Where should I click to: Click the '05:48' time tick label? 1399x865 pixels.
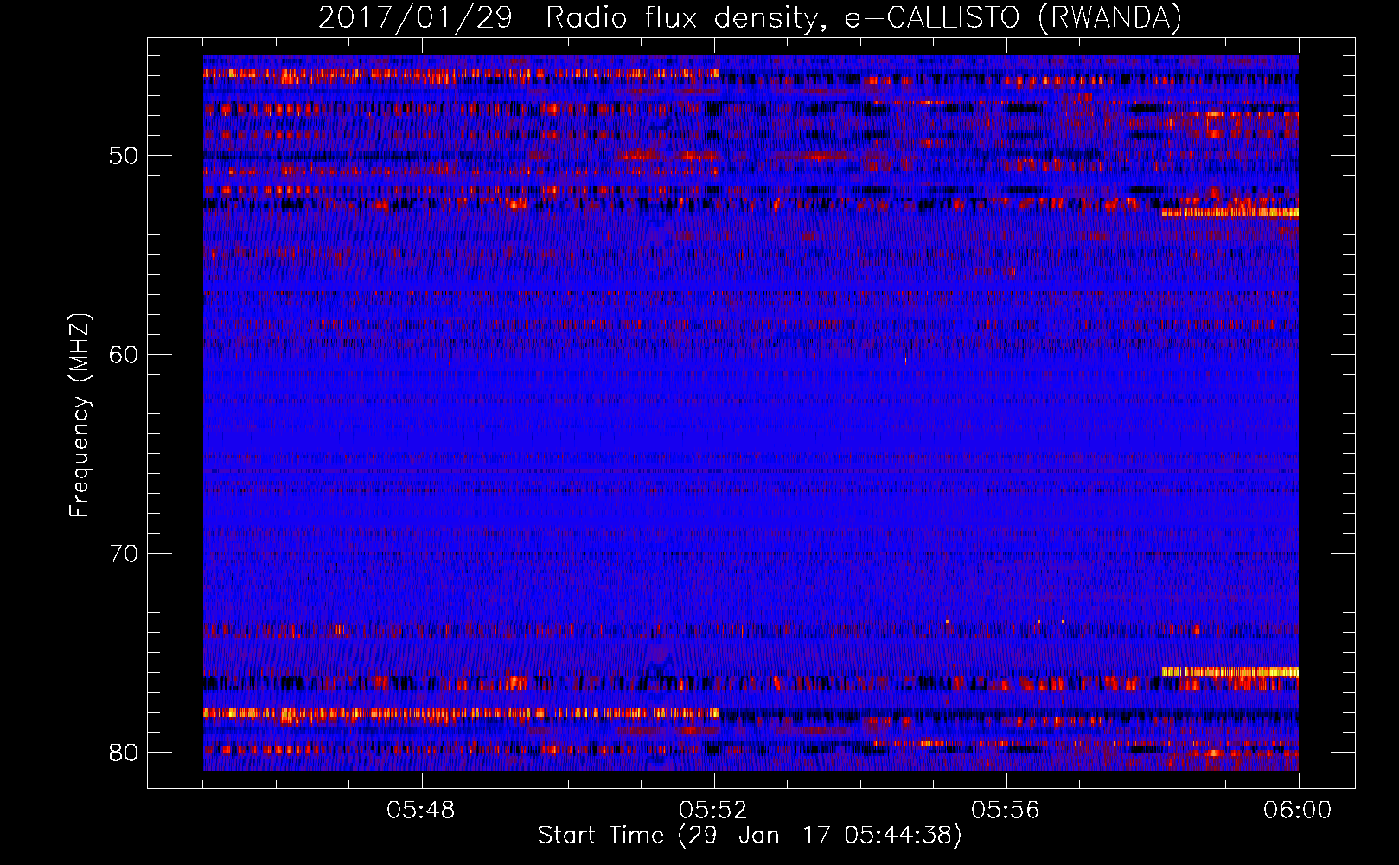pos(421,811)
